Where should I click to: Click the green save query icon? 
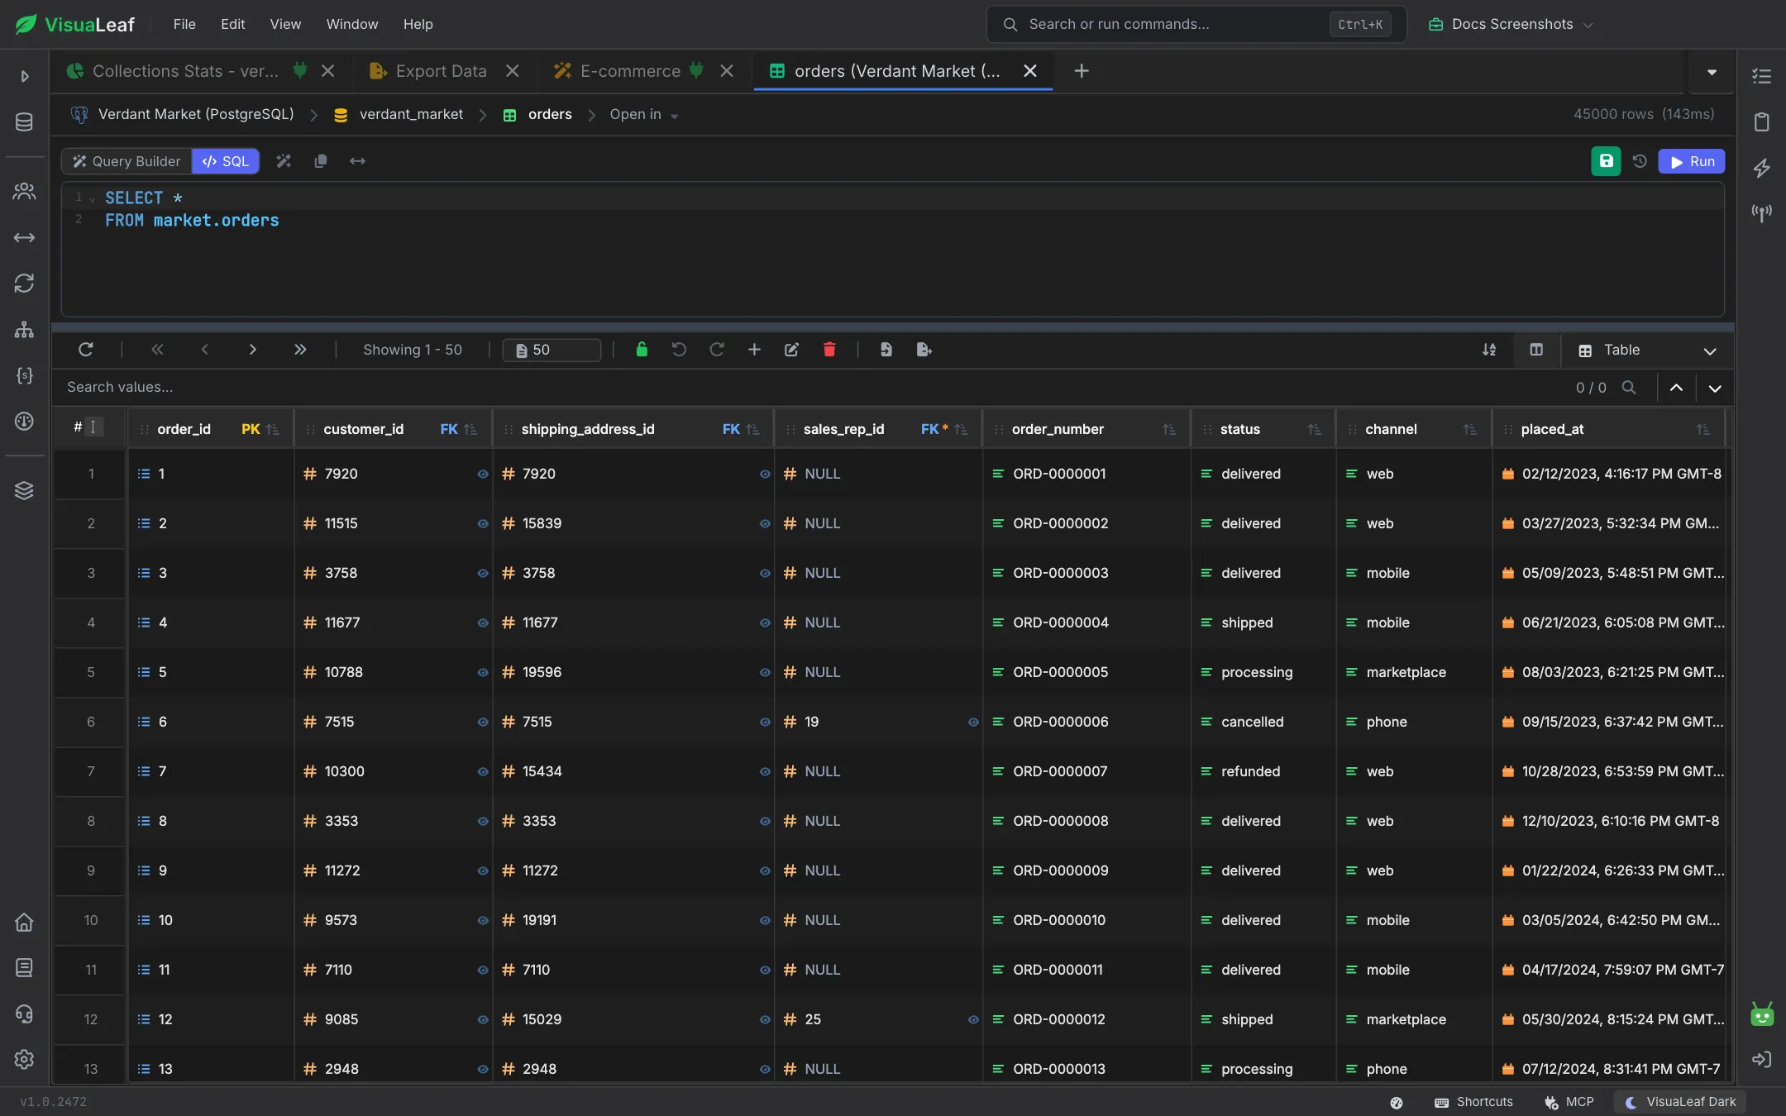point(1606,161)
